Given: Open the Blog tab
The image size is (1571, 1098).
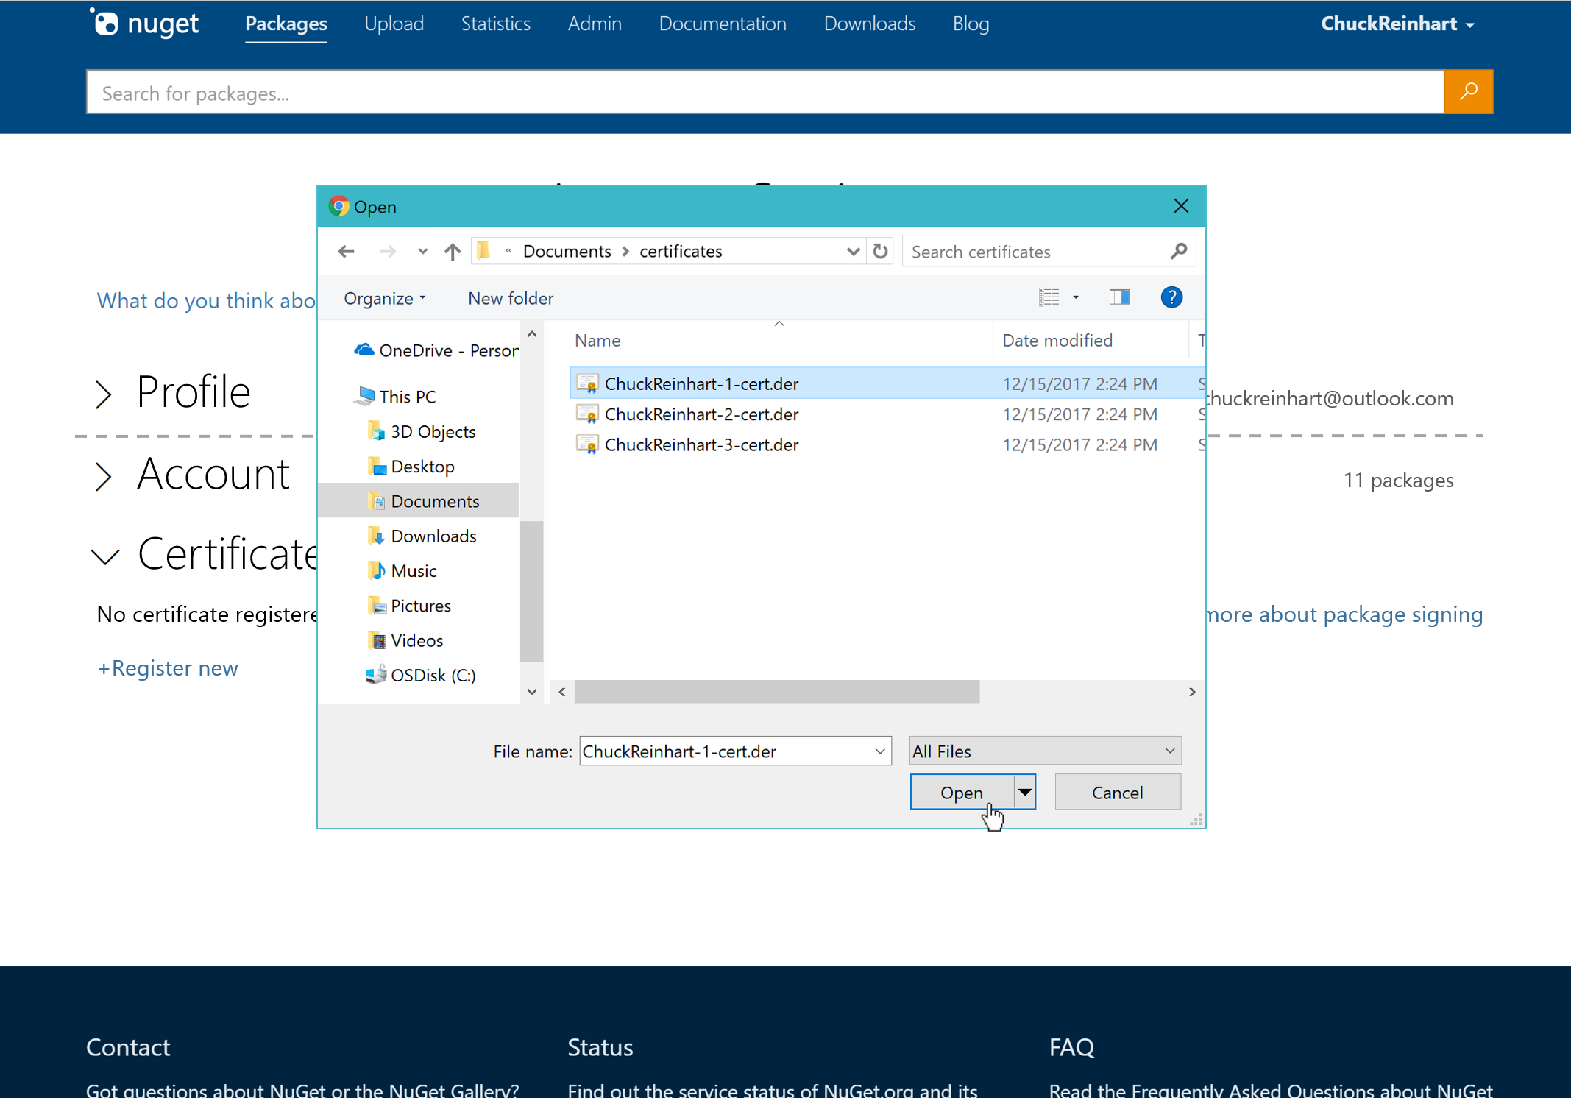Looking at the screenshot, I should coord(971,24).
